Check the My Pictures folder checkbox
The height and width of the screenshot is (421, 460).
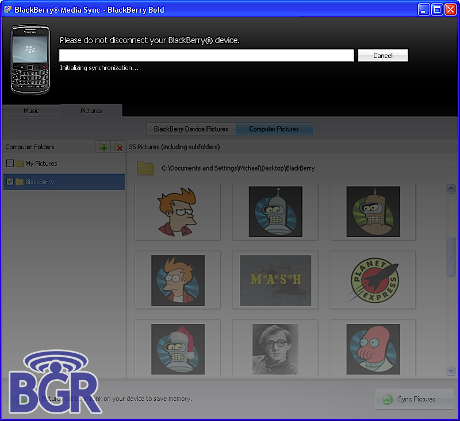point(10,163)
